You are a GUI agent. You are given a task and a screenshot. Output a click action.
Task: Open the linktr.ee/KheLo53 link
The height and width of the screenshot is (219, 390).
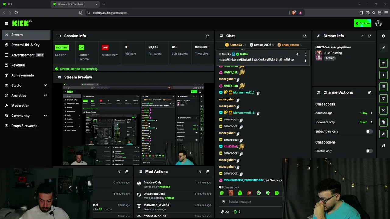click(x=236, y=60)
